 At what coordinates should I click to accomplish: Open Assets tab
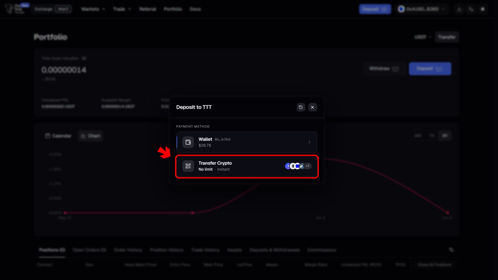(x=234, y=250)
